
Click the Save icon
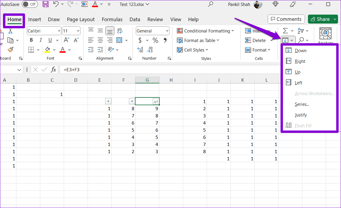(x=45, y=4)
